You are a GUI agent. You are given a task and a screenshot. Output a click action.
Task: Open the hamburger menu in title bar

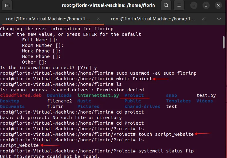click(x=180, y=5)
